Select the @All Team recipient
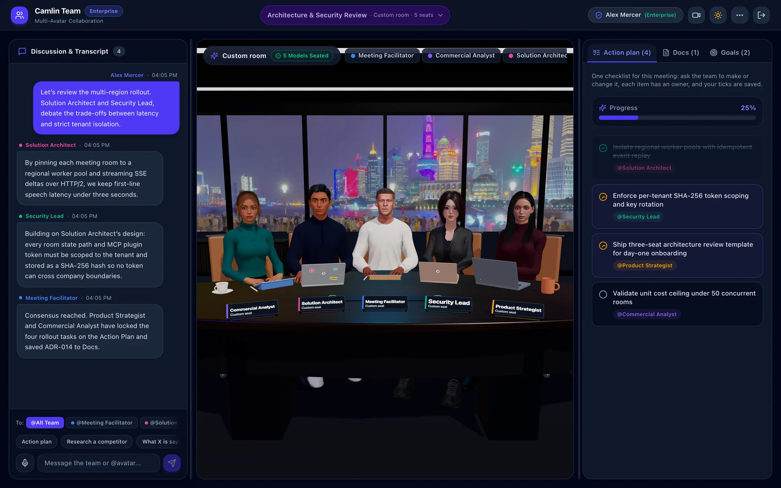This screenshot has width=781, height=488. [x=45, y=423]
